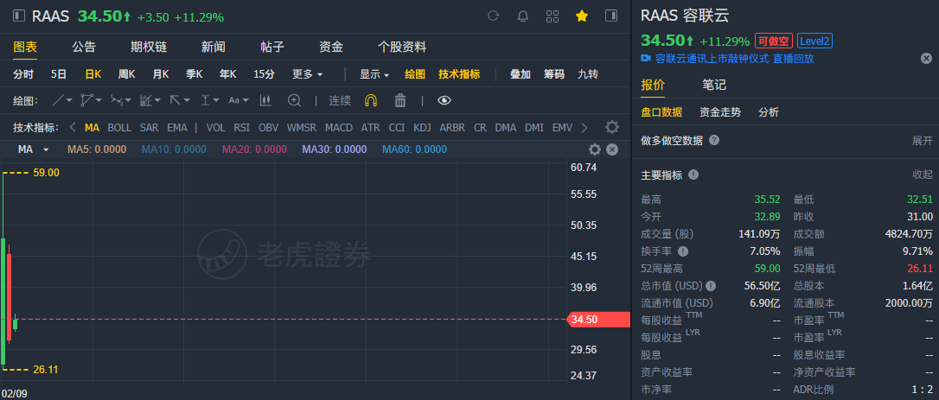Switch to the 分析 sub-tab
This screenshot has height=400, width=939.
click(x=769, y=112)
